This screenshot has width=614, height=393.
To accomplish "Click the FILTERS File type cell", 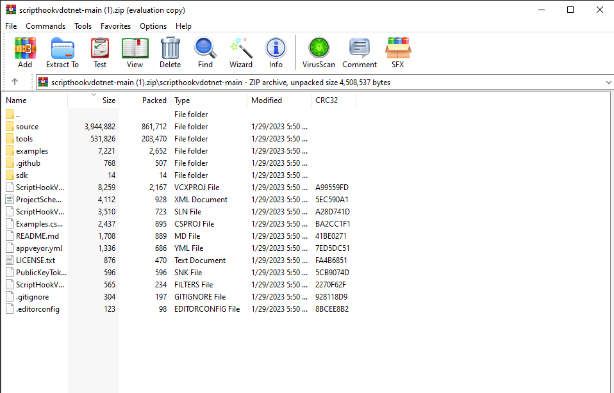I will pos(194,284).
